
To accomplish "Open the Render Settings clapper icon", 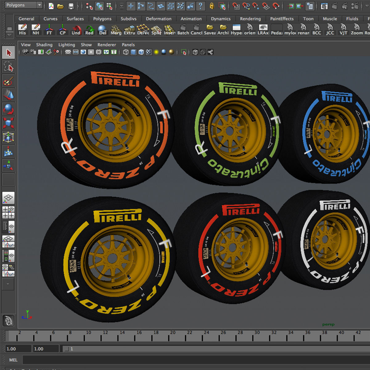I will click(355, 6).
